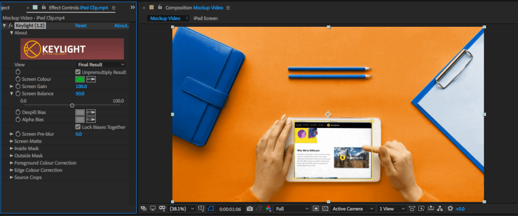Click the Despill Bias colour swatch

[80, 112]
